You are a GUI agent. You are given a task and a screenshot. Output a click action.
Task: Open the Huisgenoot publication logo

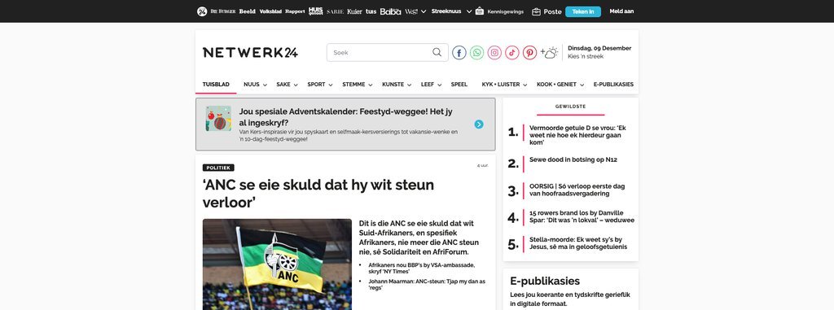click(315, 11)
